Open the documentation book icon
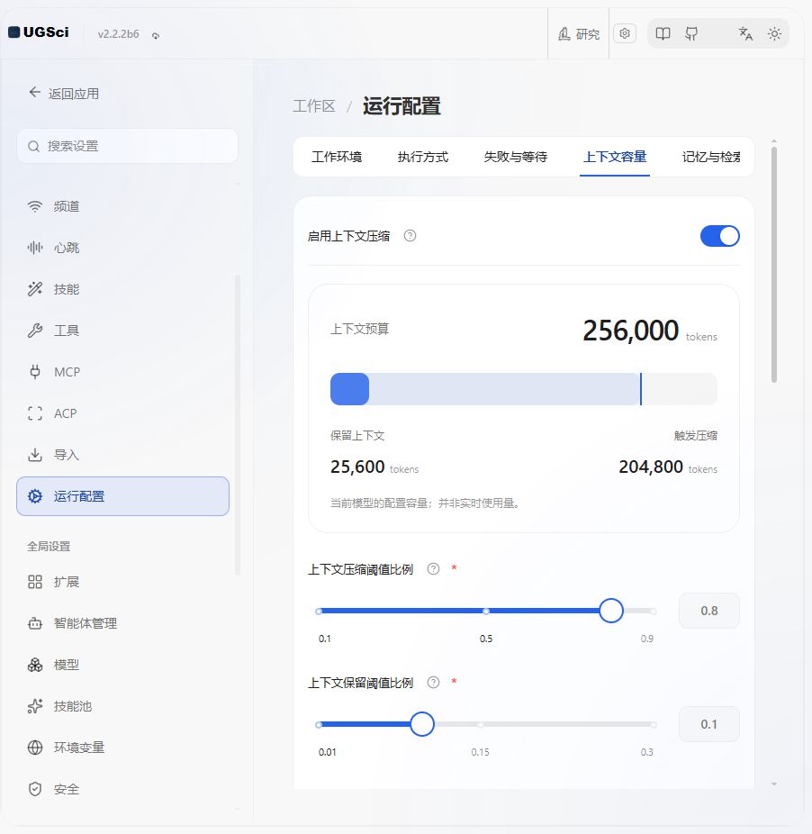Screen dimensions: 812x834 pos(663,34)
